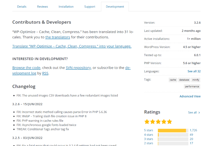Visit the SVN repository link
The width and height of the screenshot is (221, 146).
[78, 68]
